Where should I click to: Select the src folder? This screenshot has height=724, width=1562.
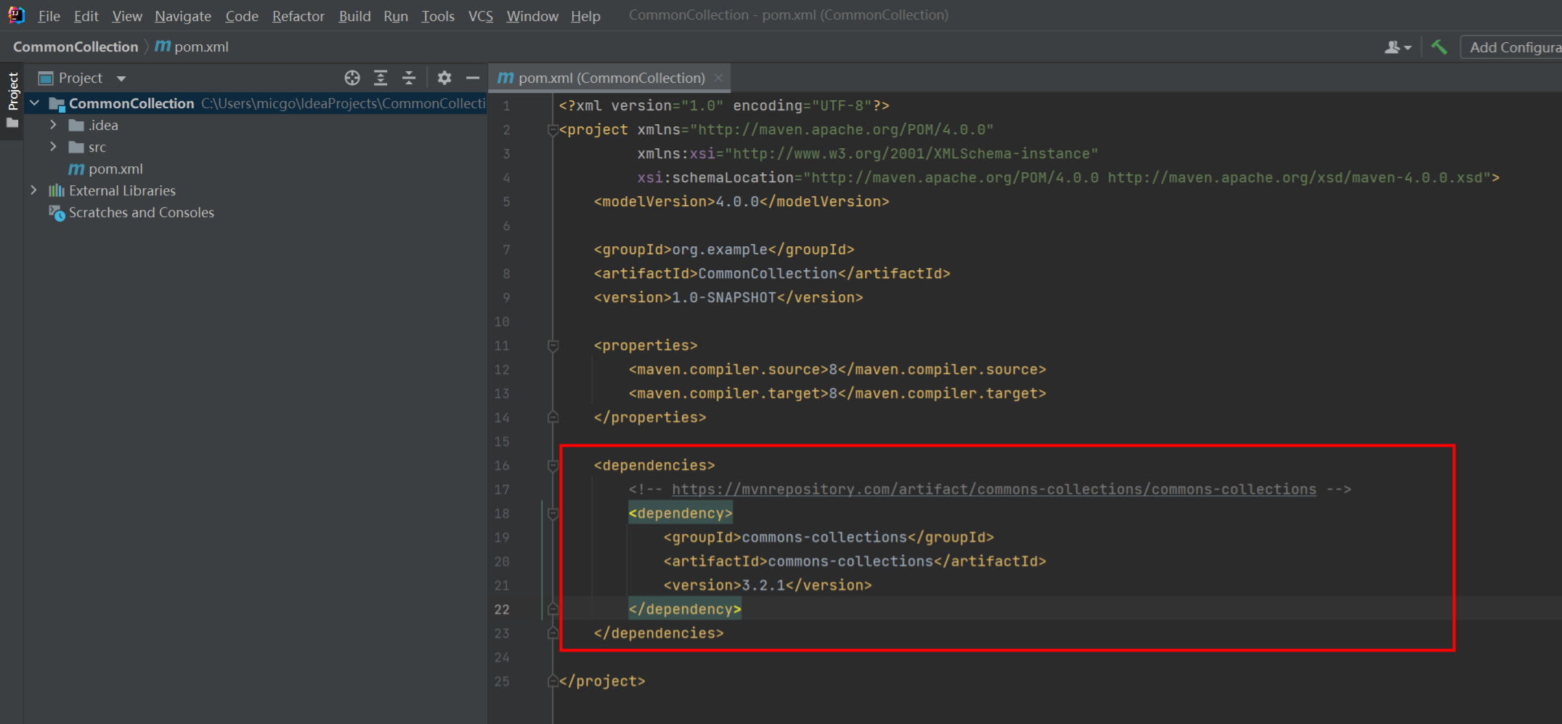(x=87, y=147)
